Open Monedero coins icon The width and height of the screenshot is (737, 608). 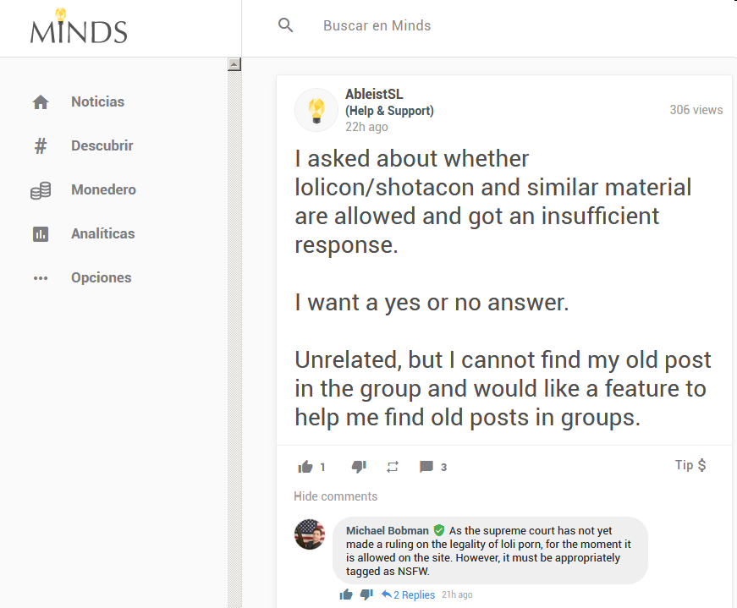41,190
